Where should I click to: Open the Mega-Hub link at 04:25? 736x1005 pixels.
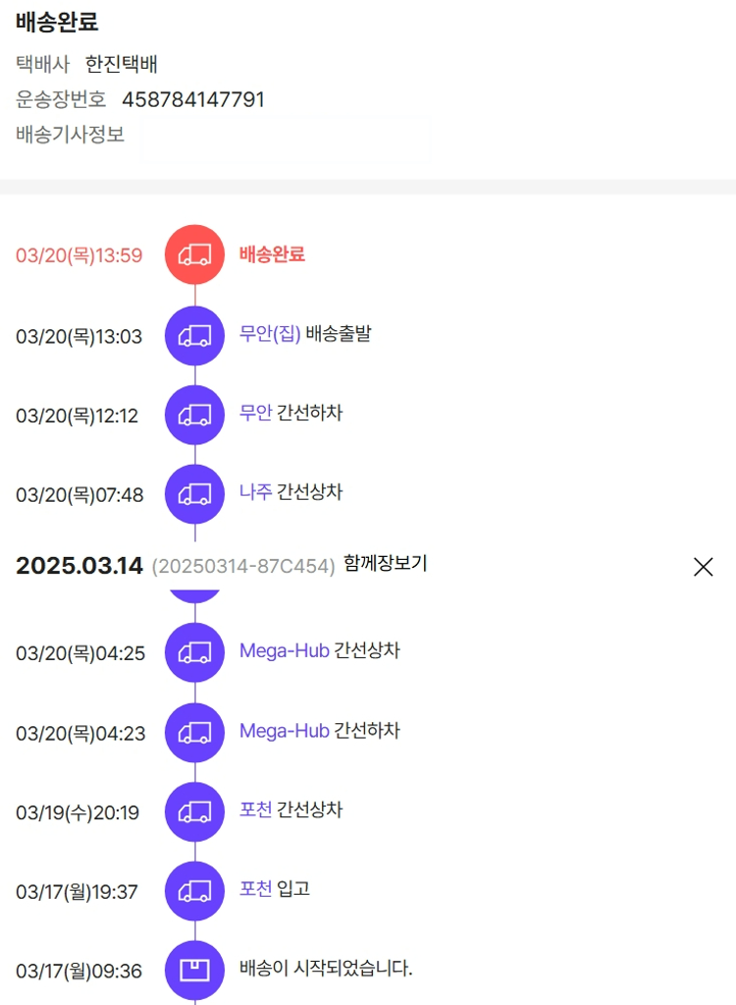click(x=284, y=650)
